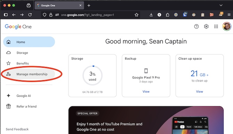Click the site security padlock icon
This screenshot has width=233, height=134.
coord(51,15)
